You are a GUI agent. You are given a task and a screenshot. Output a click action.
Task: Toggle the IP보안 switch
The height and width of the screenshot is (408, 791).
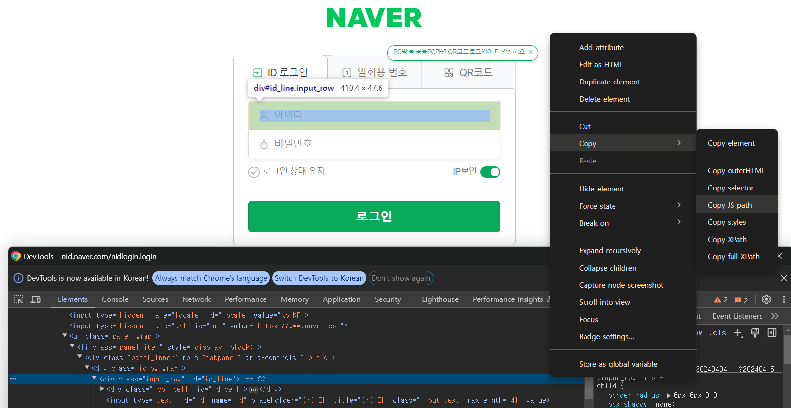pyautogui.click(x=490, y=172)
